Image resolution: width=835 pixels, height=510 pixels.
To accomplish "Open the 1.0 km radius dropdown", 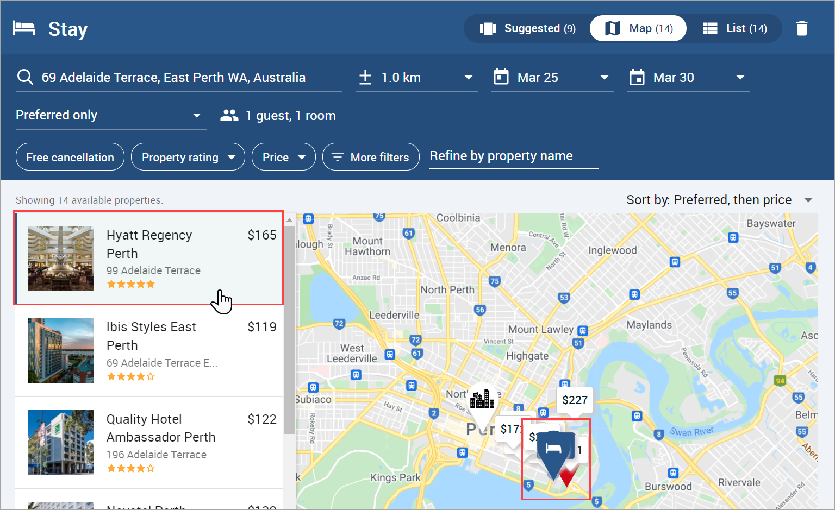I will 417,78.
